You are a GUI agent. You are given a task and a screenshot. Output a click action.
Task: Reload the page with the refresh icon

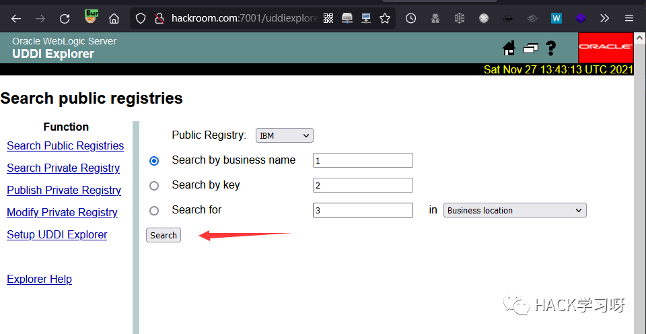pyautogui.click(x=65, y=19)
